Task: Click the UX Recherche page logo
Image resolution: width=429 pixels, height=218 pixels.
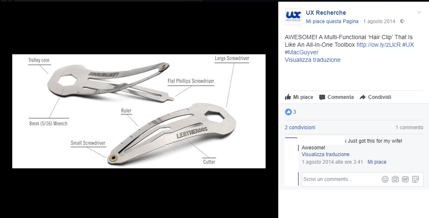Action: coord(293,17)
